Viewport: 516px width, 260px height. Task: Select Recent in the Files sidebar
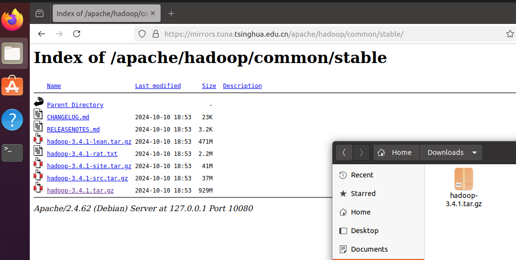(x=378, y=175)
